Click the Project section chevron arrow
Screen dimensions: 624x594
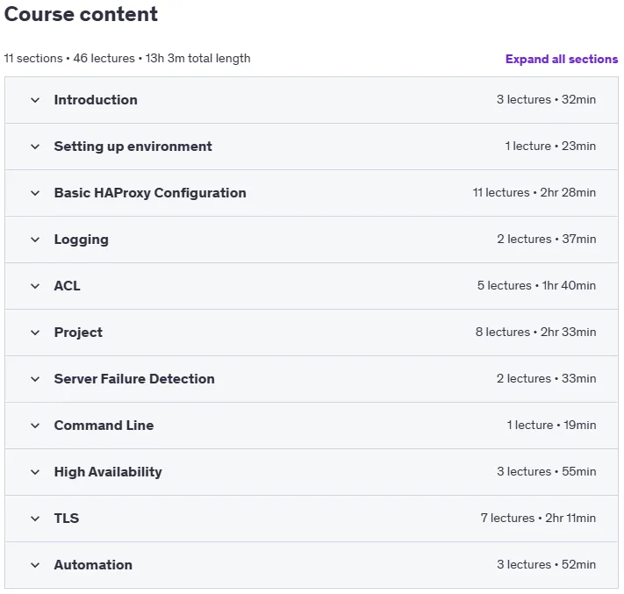click(35, 333)
